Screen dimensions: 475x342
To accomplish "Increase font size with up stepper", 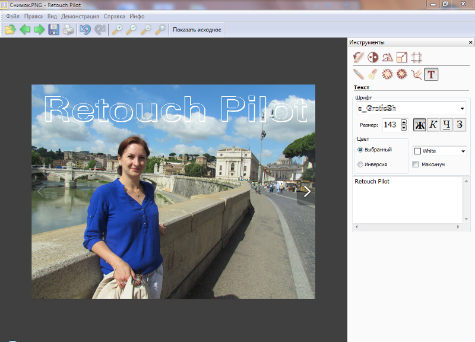I will (404, 122).
